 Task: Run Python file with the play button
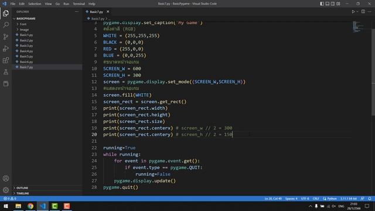[x=353, y=12]
